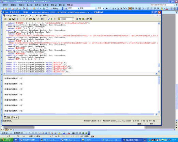Click the Clear Window icon in Query Analyzer
The image size is (178, 142).
pos(30,19)
